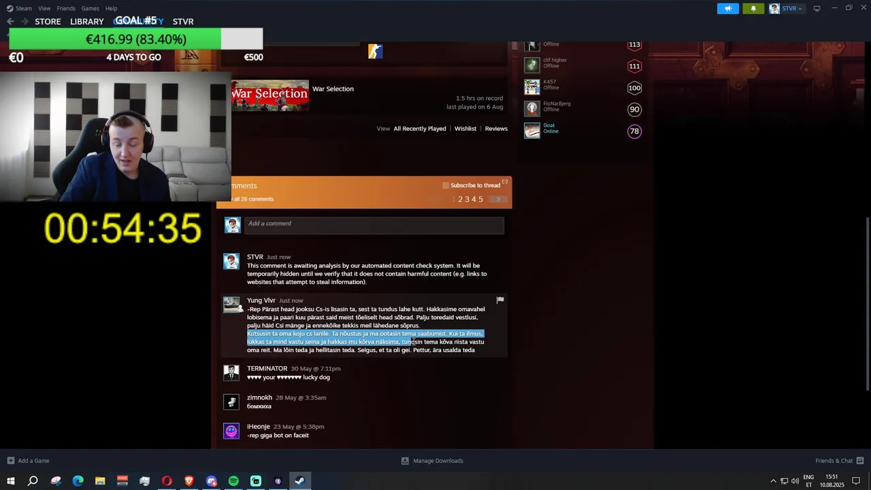Expand the STVR account dropdown
Viewport: 871px width, 490px height.
tap(786, 8)
